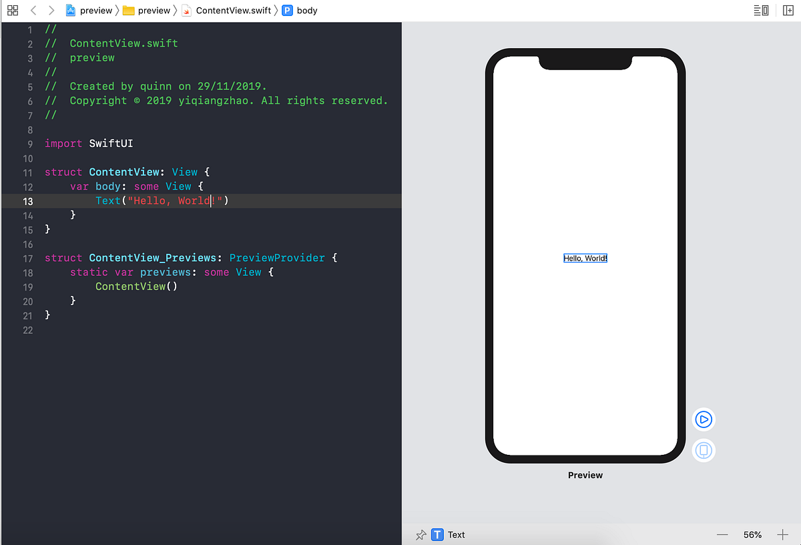
Task: Pin the preview
Action: pyautogui.click(x=421, y=534)
